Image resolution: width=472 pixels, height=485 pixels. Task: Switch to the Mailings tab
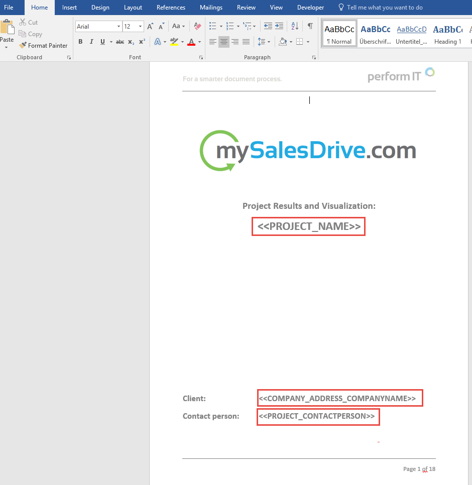tap(211, 8)
